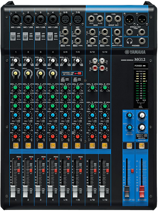Toggle the PHANTOM +48V red switch

(79, 73)
